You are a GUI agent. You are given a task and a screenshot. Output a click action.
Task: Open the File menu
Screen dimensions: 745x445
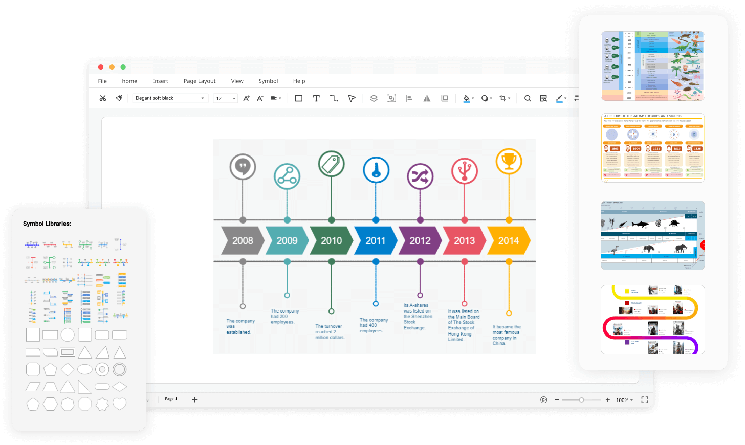(102, 81)
